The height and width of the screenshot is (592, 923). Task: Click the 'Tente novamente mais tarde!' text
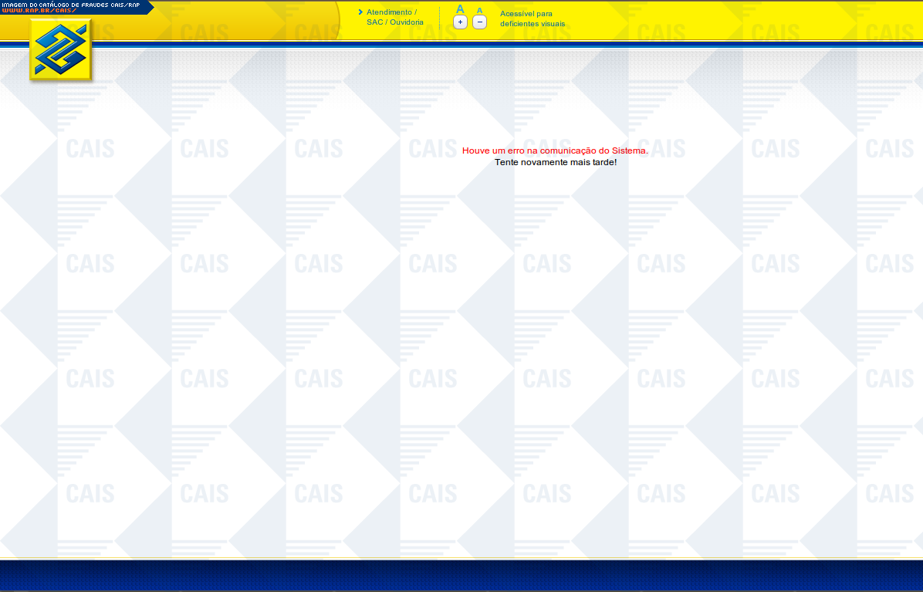(x=555, y=162)
